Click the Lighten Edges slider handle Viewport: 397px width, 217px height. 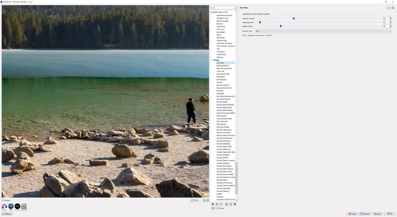pyautogui.click(x=281, y=26)
